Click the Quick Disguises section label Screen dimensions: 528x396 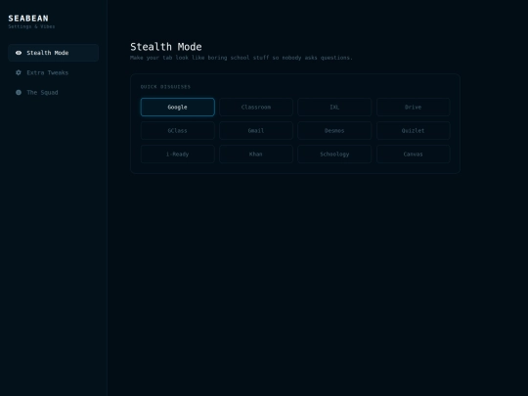pyautogui.click(x=165, y=87)
